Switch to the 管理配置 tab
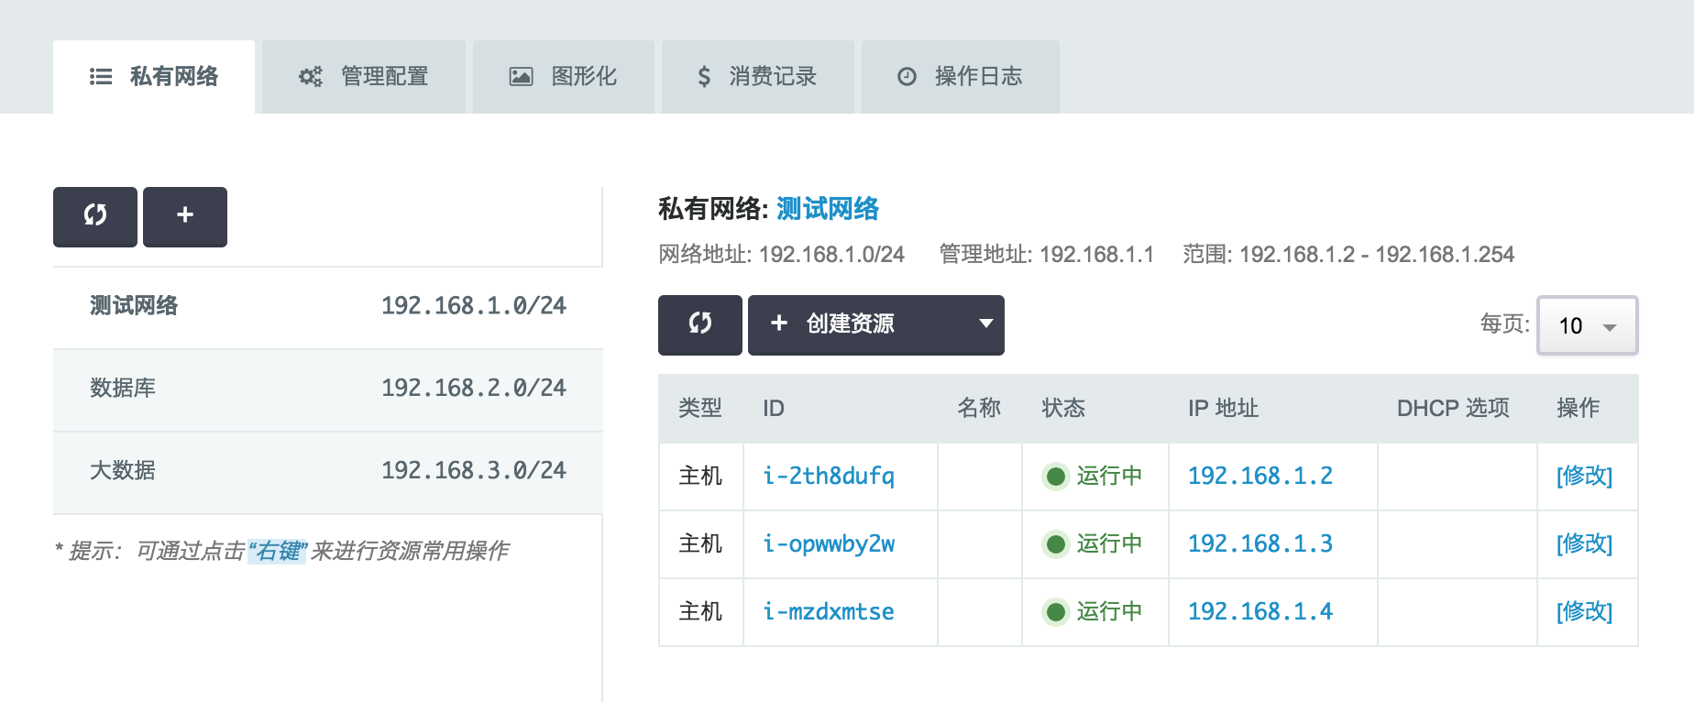 pyautogui.click(x=364, y=77)
